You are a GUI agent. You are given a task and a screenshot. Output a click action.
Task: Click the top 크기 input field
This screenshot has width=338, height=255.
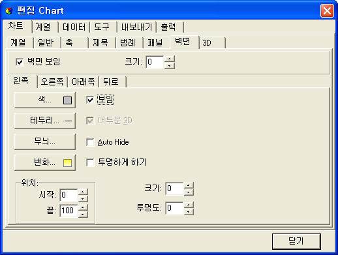[155, 62]
